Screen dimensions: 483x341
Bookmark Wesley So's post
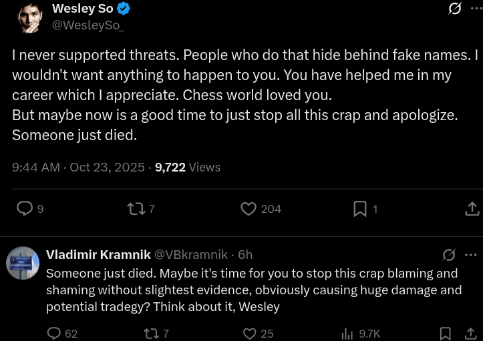point(360,209)
